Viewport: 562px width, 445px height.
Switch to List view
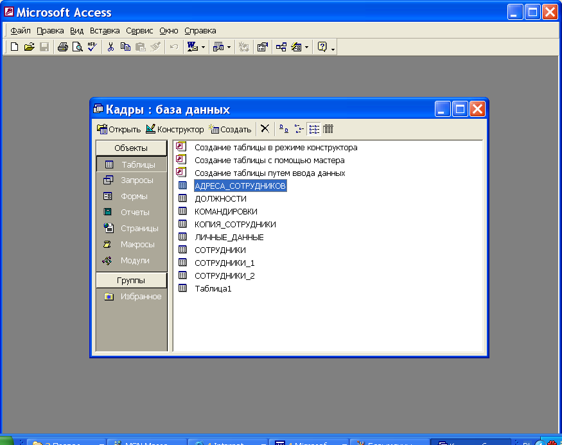point(314,128)
